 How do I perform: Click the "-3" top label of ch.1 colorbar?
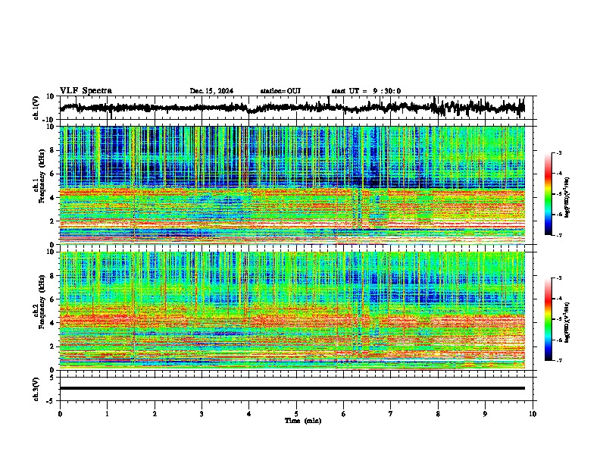(559, 153)
